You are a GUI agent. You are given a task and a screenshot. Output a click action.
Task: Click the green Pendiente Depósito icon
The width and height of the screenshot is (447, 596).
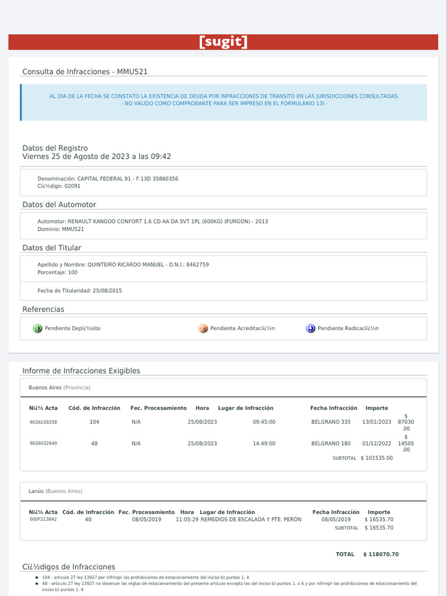[x=38, y=328]
